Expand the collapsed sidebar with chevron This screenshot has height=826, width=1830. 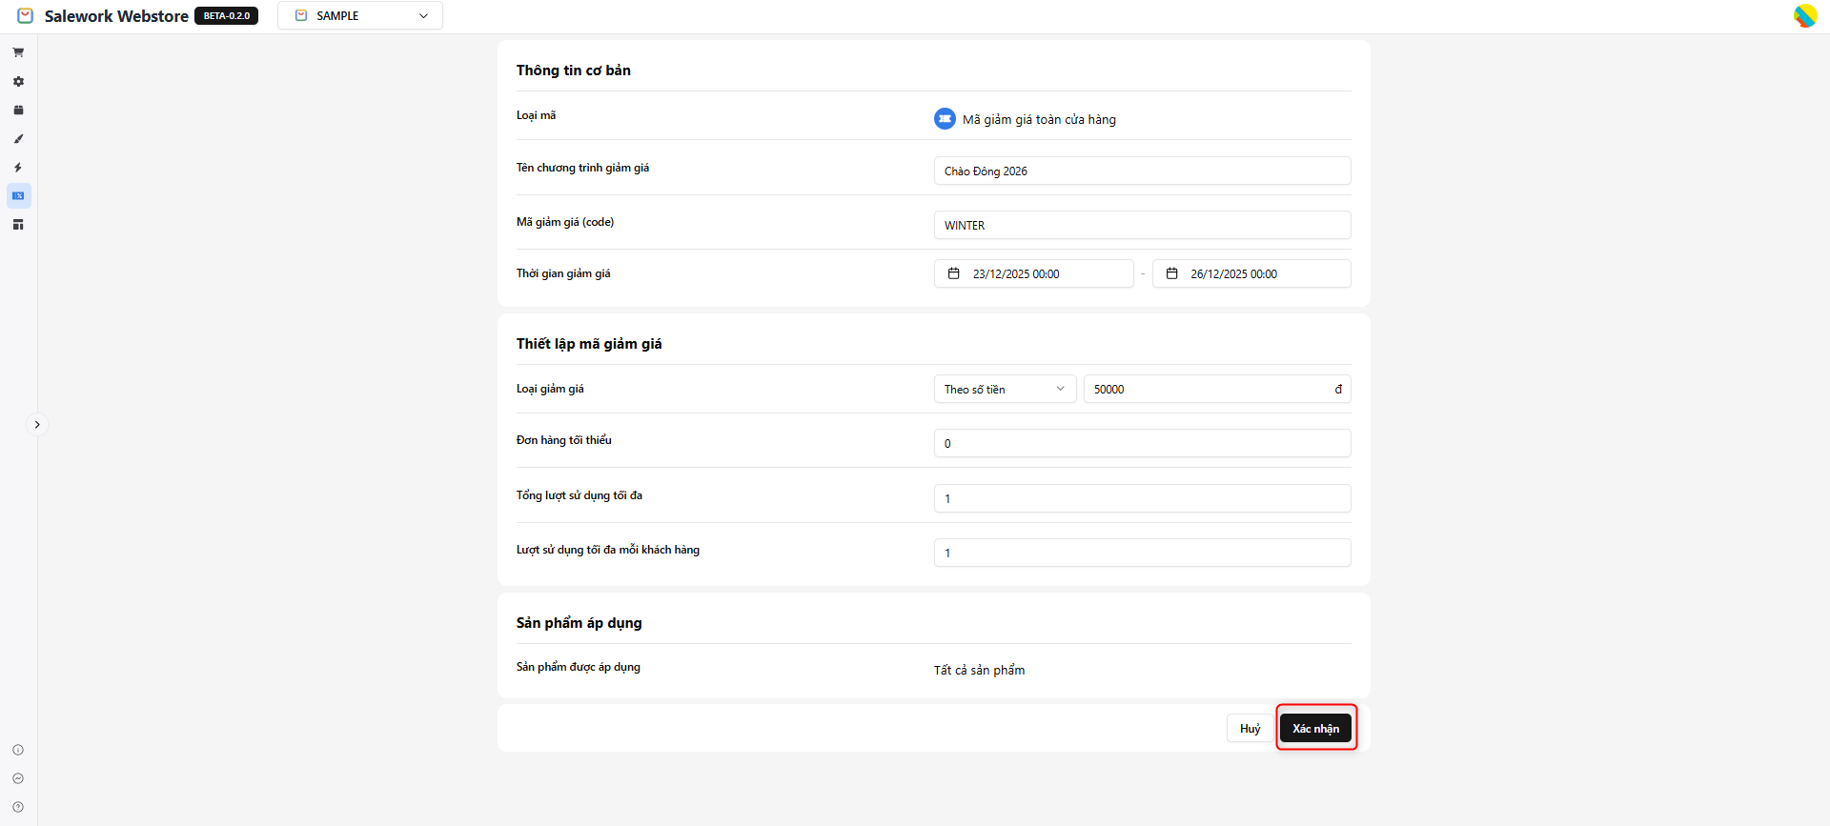click(37, 425)
